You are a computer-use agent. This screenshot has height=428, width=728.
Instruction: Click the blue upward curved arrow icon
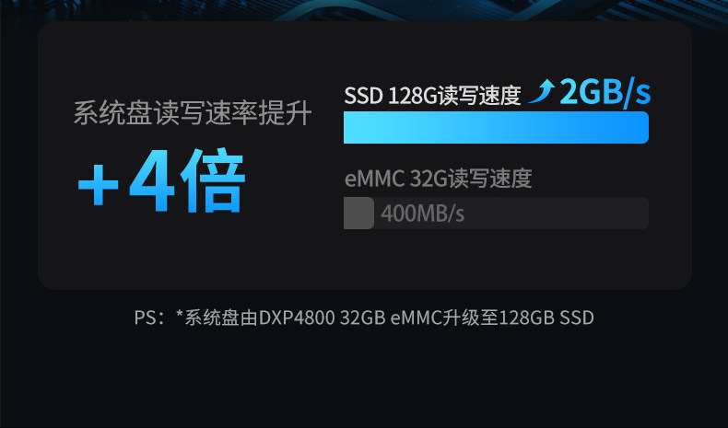click(x=541, y=91)
